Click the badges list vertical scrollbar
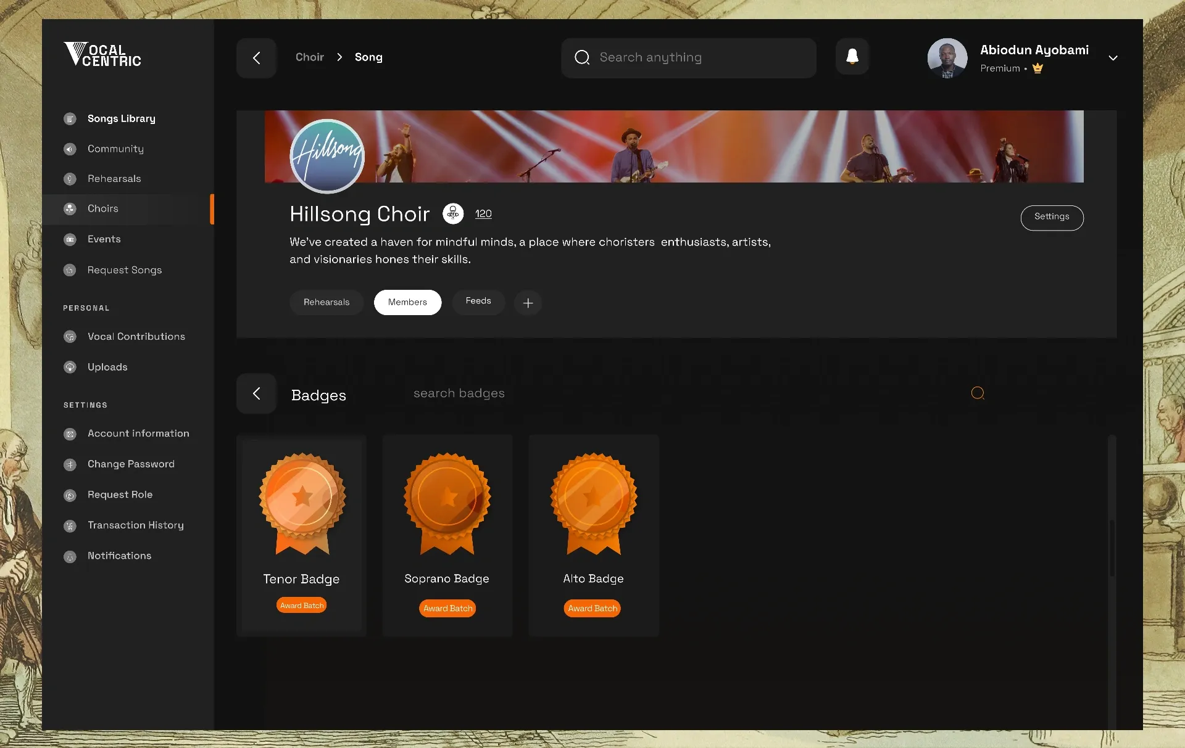Screen dimensions: 1185x748 click(x=1112, y=549)
